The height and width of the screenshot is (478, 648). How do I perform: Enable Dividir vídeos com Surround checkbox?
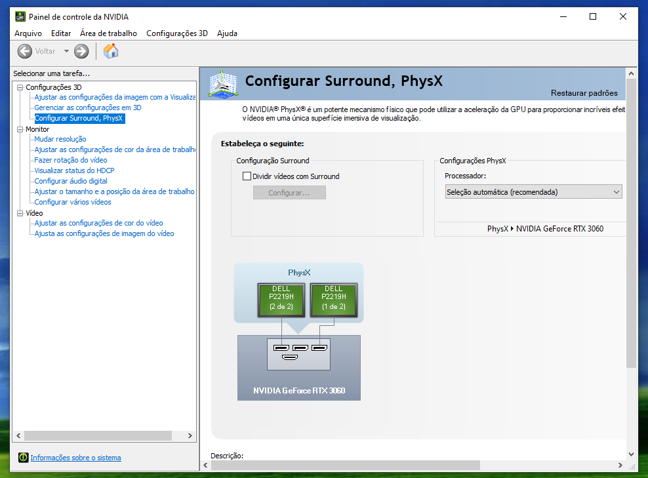(x=247, y=176)
